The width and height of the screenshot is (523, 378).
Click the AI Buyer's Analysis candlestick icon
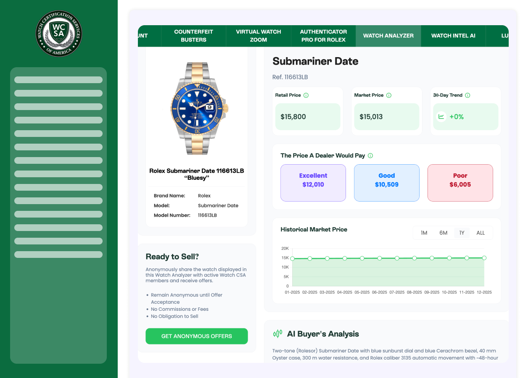point(277,334)
